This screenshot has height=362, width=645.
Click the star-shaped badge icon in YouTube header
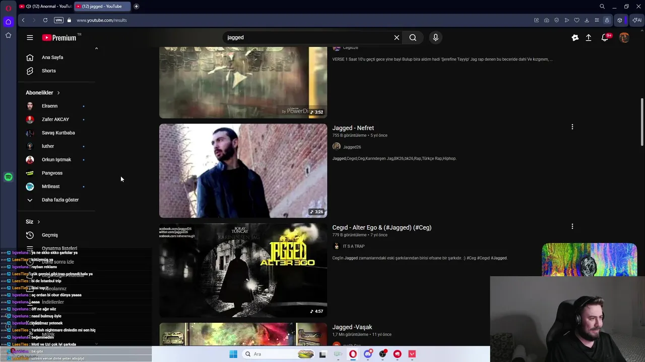pos(575,38)
